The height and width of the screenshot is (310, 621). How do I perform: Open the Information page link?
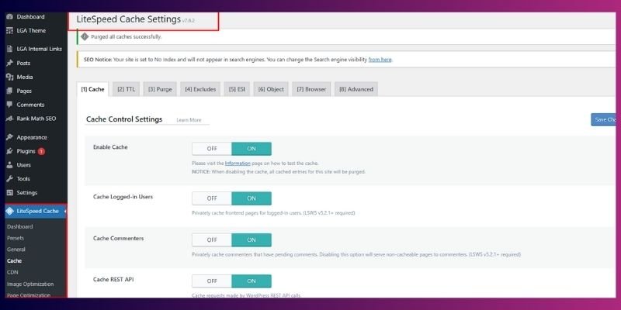coord(238,164)
